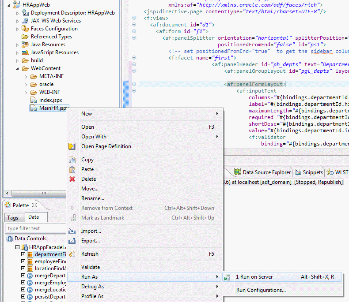
Task: Select index.jspx file in the tree
Action: click(x=50, y=100)
